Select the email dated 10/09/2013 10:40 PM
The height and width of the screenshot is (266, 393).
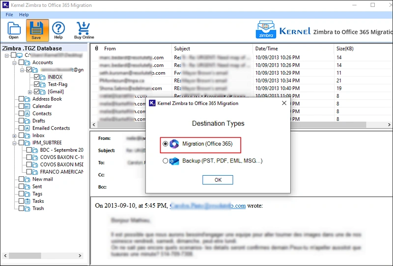241,88
